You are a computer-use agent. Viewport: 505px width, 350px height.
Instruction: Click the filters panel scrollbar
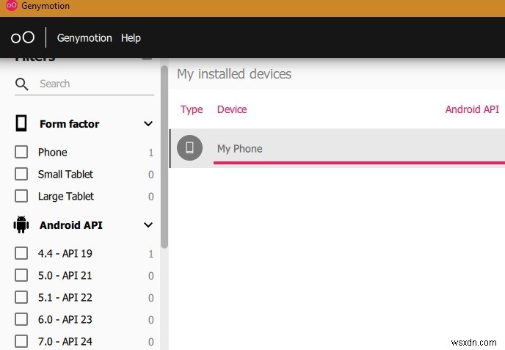164,157
